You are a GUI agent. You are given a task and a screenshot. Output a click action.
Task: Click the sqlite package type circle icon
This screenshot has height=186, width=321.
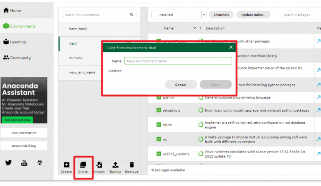(x=201, y=125)
